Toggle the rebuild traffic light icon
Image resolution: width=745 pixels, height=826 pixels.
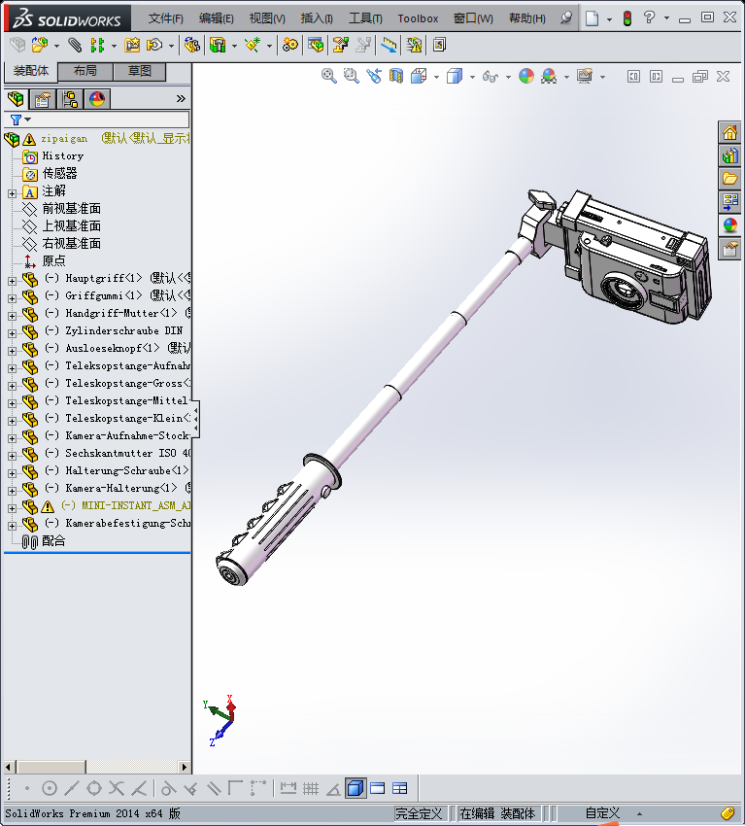click(x=627, y=18)
